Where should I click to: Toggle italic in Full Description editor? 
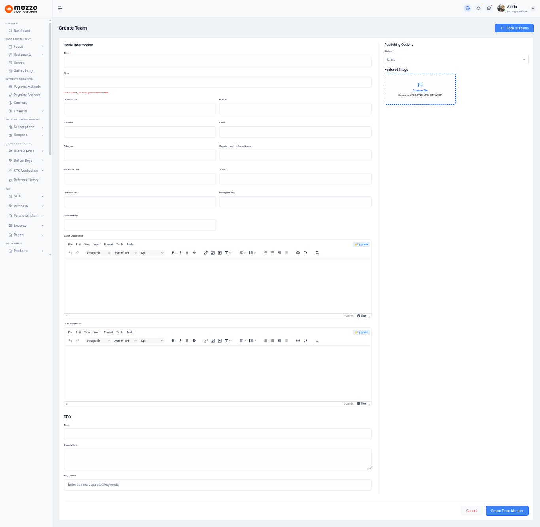180,341
